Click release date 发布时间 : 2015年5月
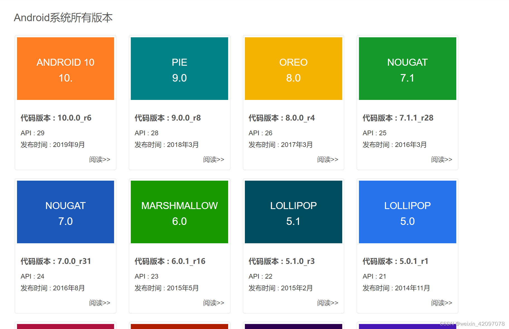The image size is (509, 329). click(167, 288)
